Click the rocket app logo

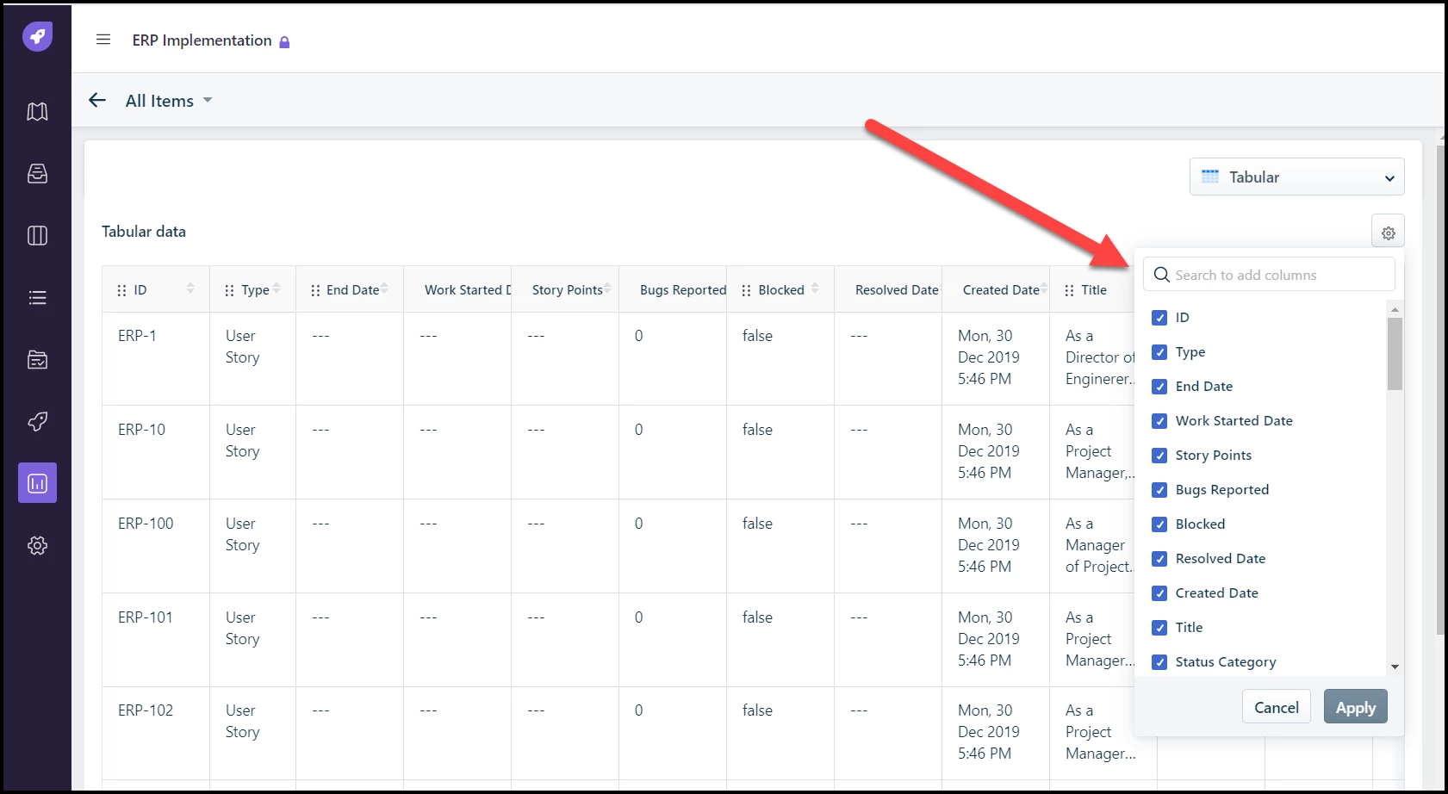click(x=37, y=36)
